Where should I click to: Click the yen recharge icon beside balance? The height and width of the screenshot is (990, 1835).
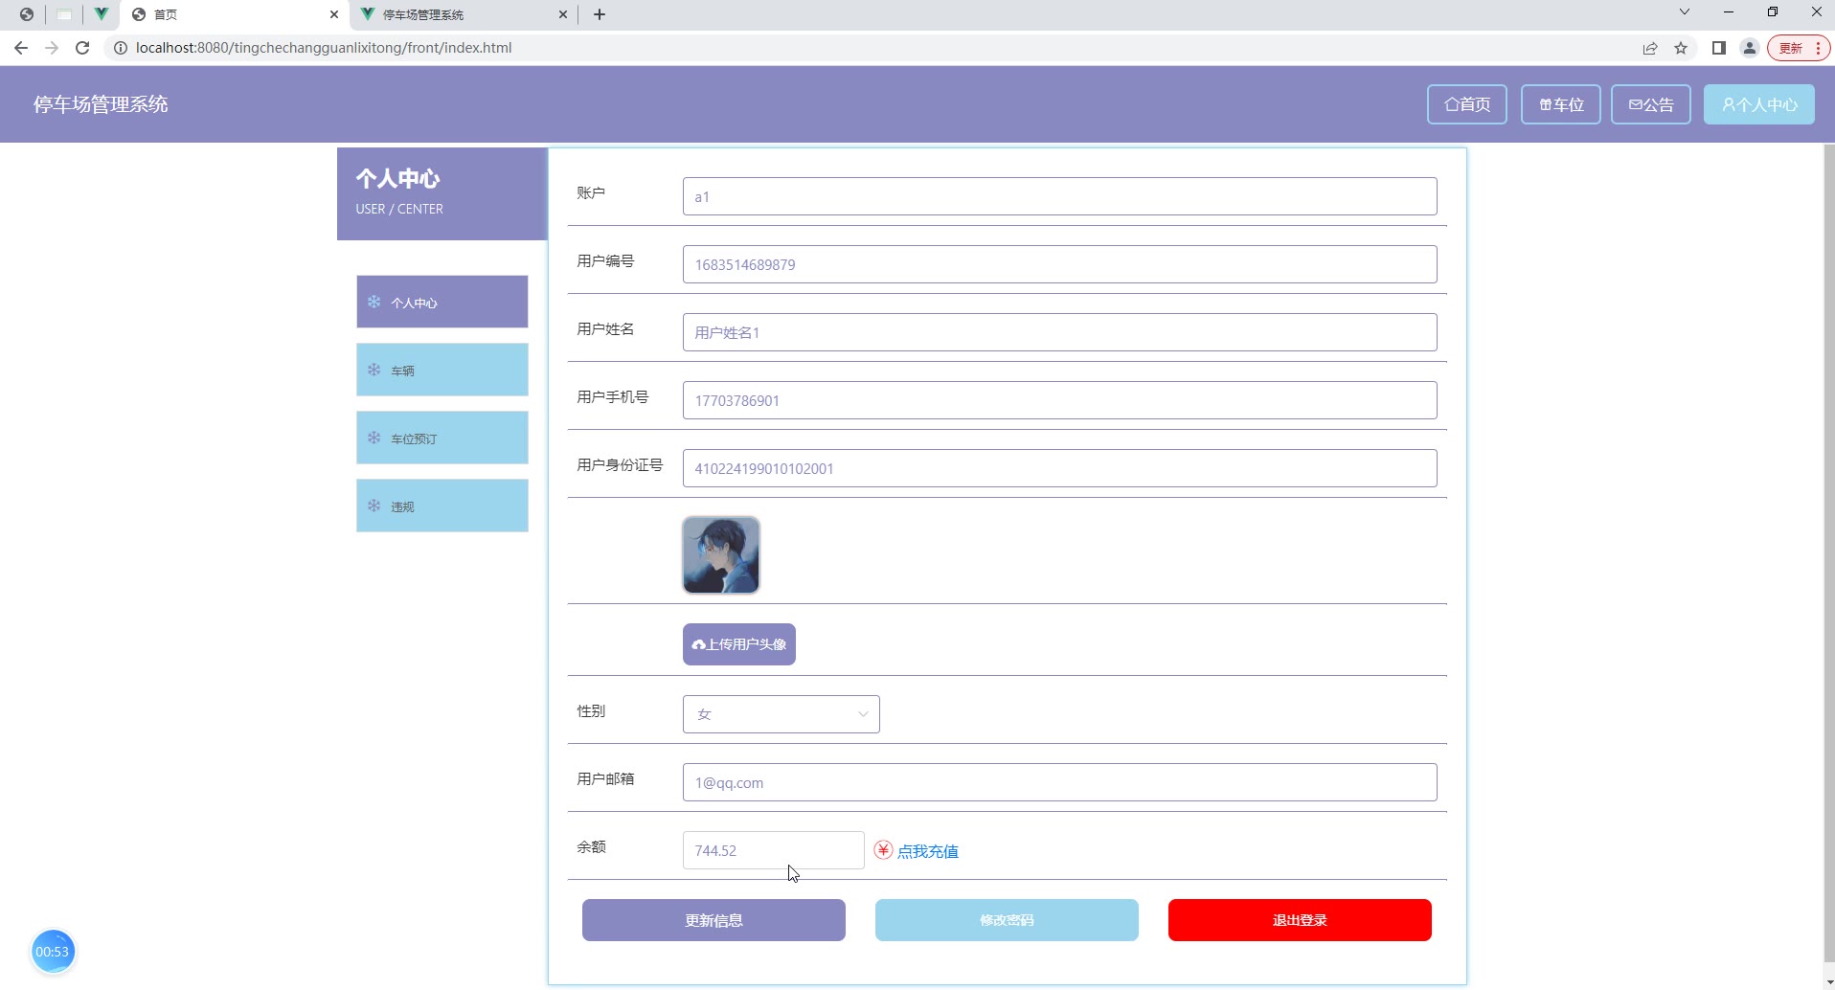883,850
